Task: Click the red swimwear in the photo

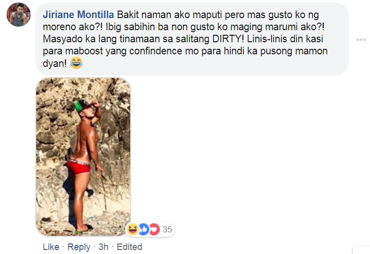Action: coord(78,167)
